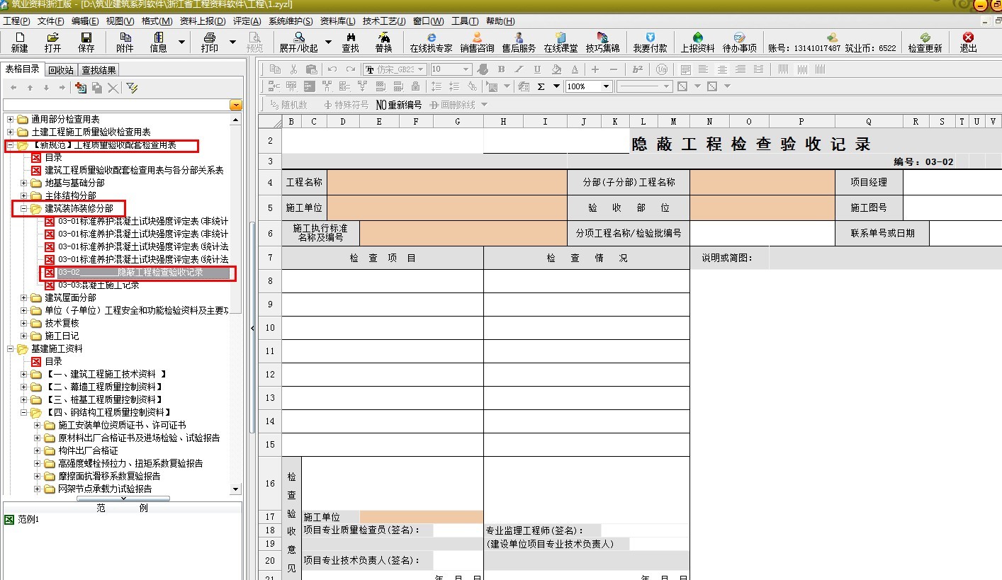The height and width of the screenshot is (580, 1002).
Task: Click the 新建 (New) toolbar icon
Action: click(19, 42)
